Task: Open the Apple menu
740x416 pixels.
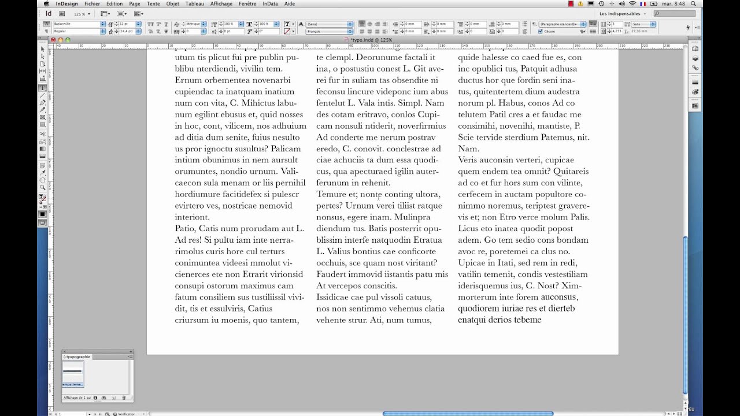Action: point(46,3)
